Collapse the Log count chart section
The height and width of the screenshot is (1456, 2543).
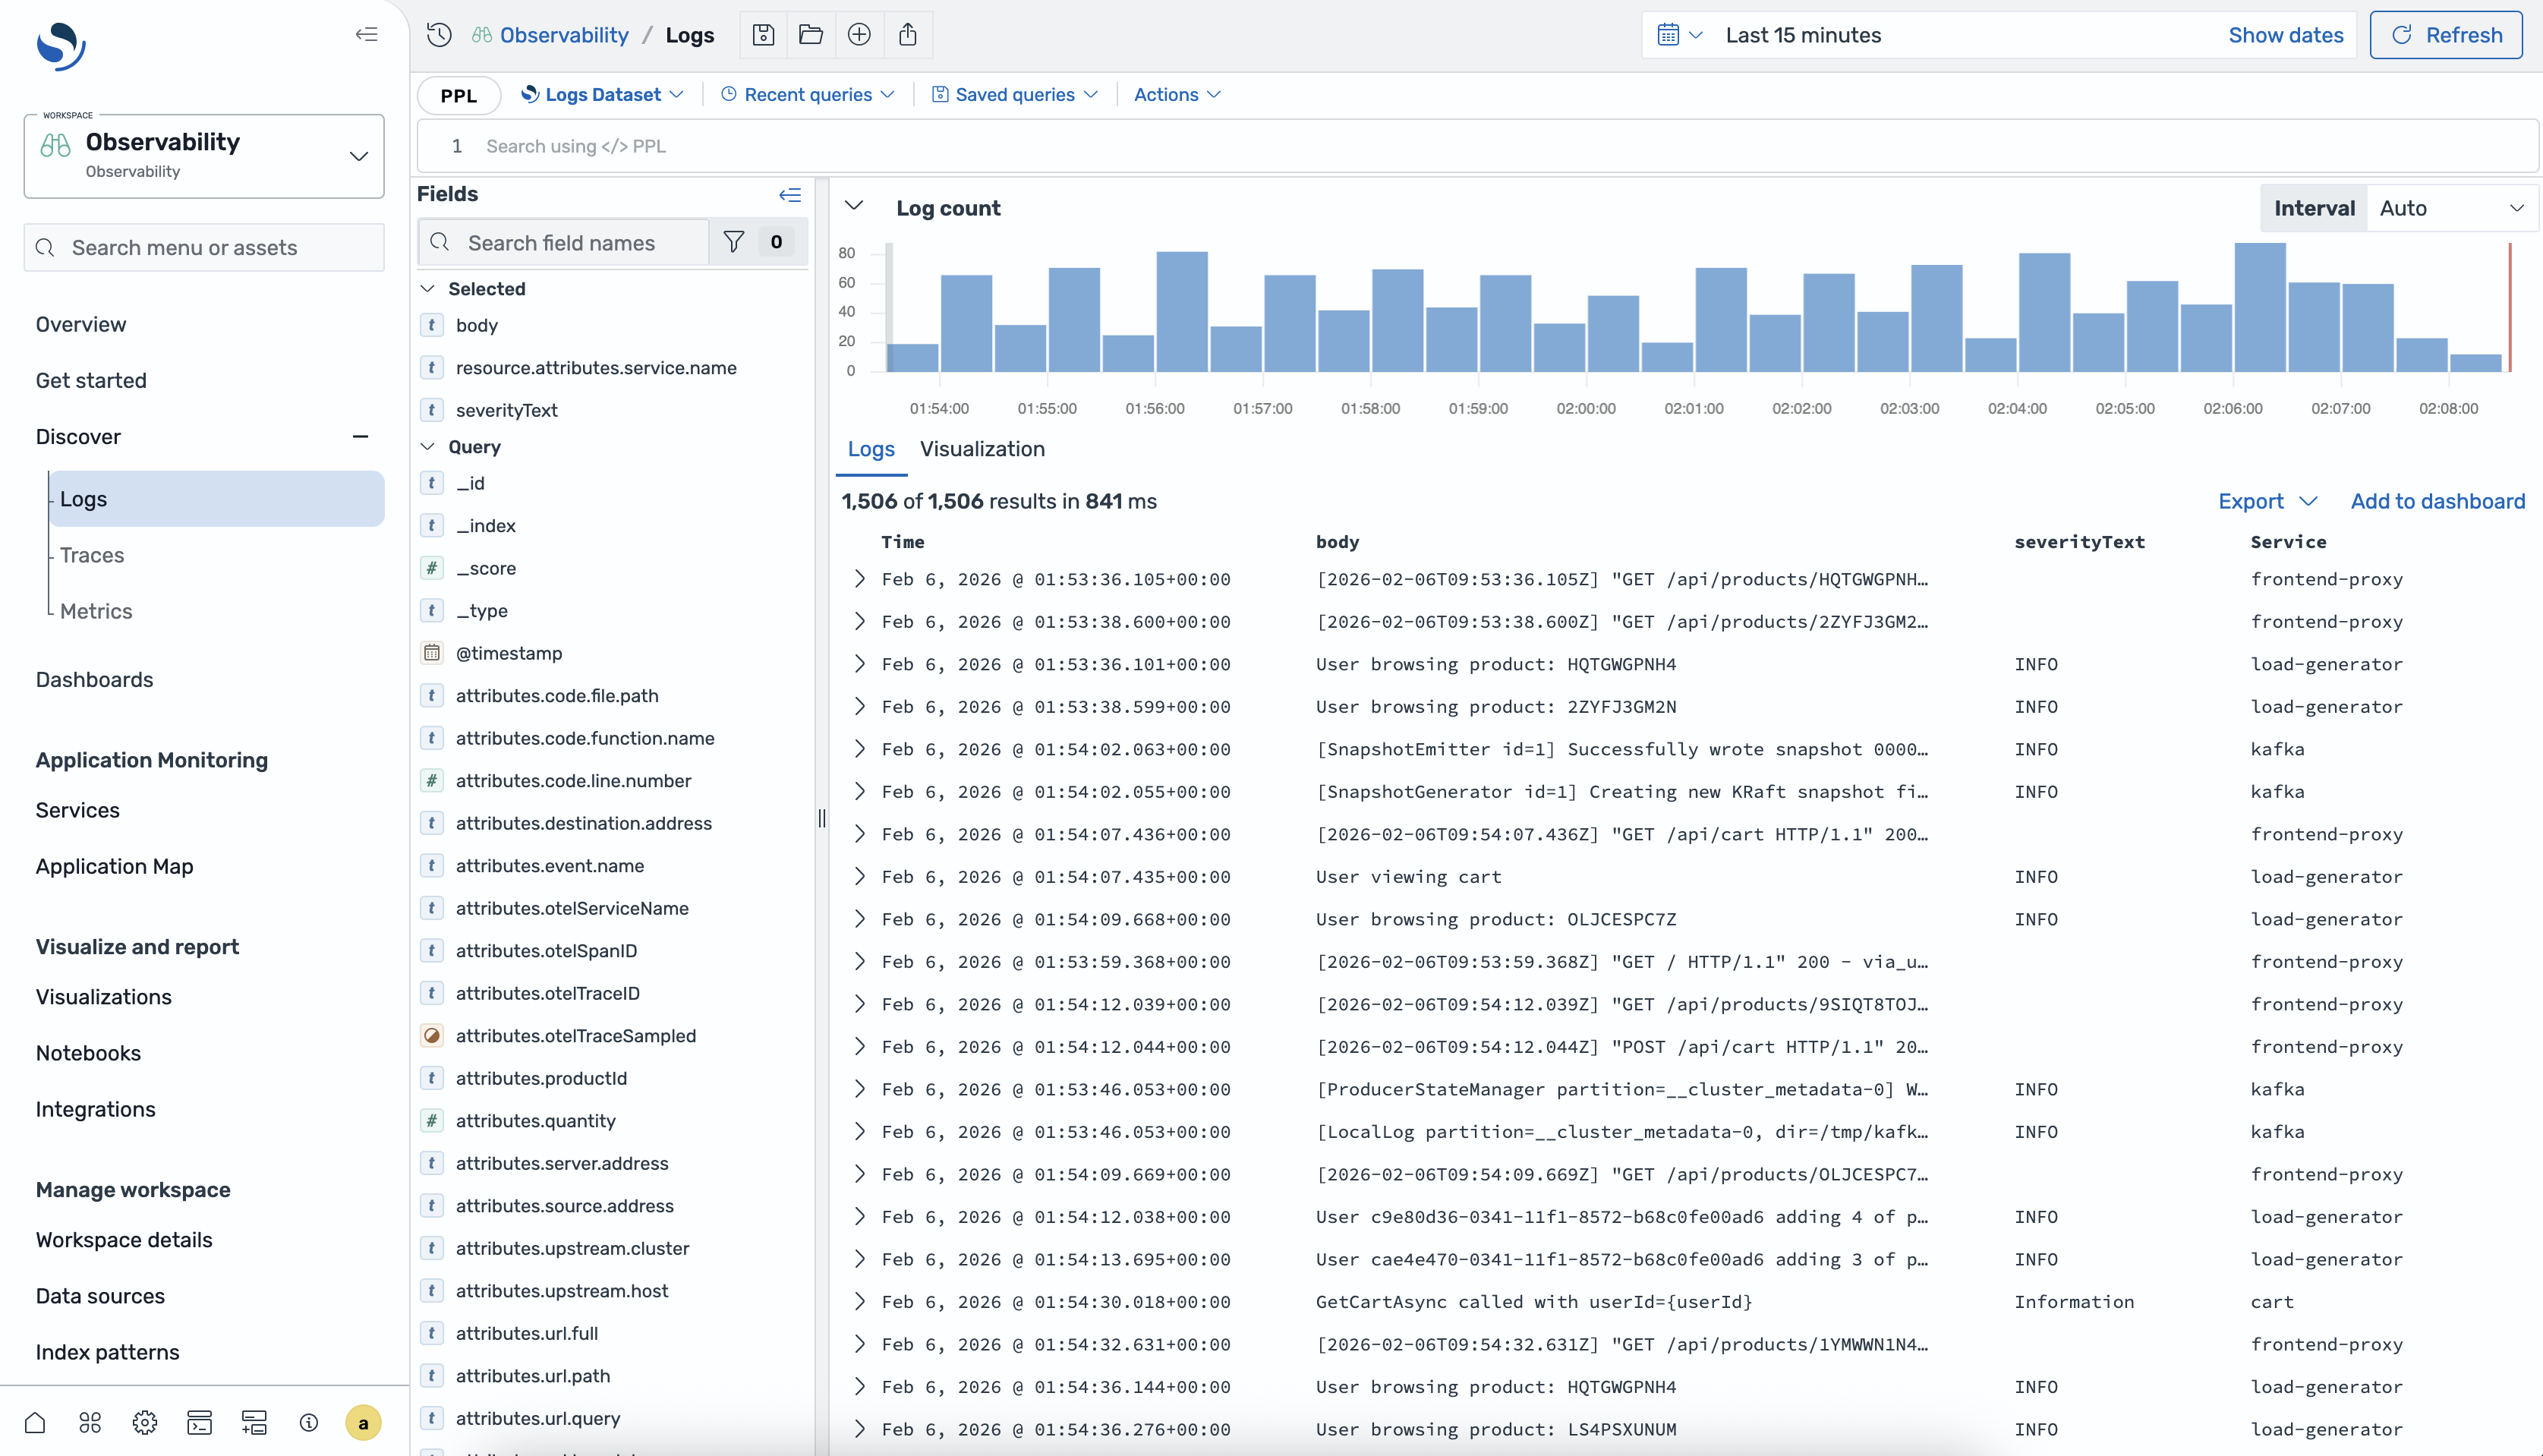click(x=855, y=206)
